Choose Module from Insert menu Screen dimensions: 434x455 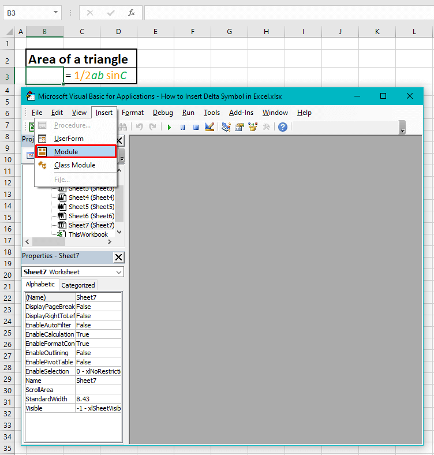76,151
